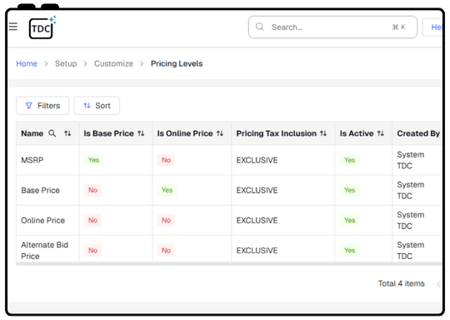The height and width of the screenshot is (320, 450).
Task: Sort by the Name column arrows
Action: point(67,133)
